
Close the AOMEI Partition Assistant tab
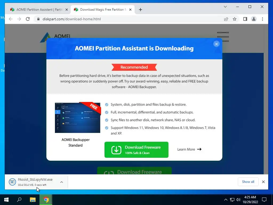(x=66, y=10)
